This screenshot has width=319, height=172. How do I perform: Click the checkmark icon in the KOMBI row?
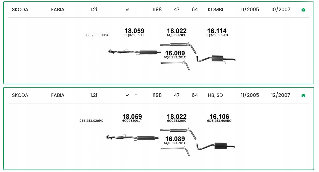(127, 10)
